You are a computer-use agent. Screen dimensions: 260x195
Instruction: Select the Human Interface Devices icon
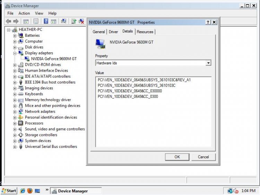21,71
